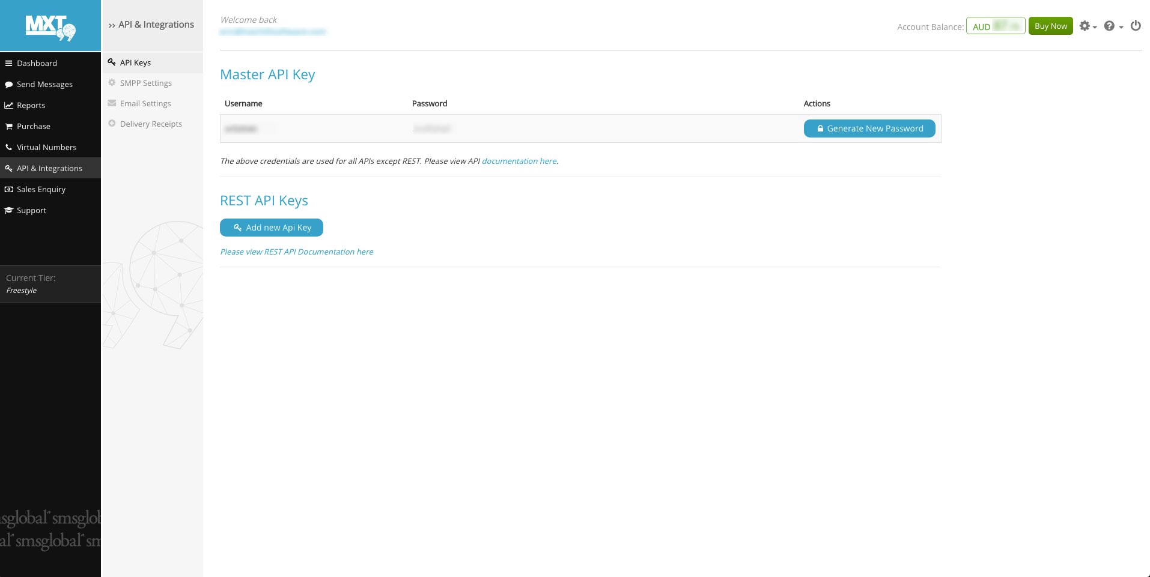
Task: Click the MXT logo in the header
Action: (50, 28)
